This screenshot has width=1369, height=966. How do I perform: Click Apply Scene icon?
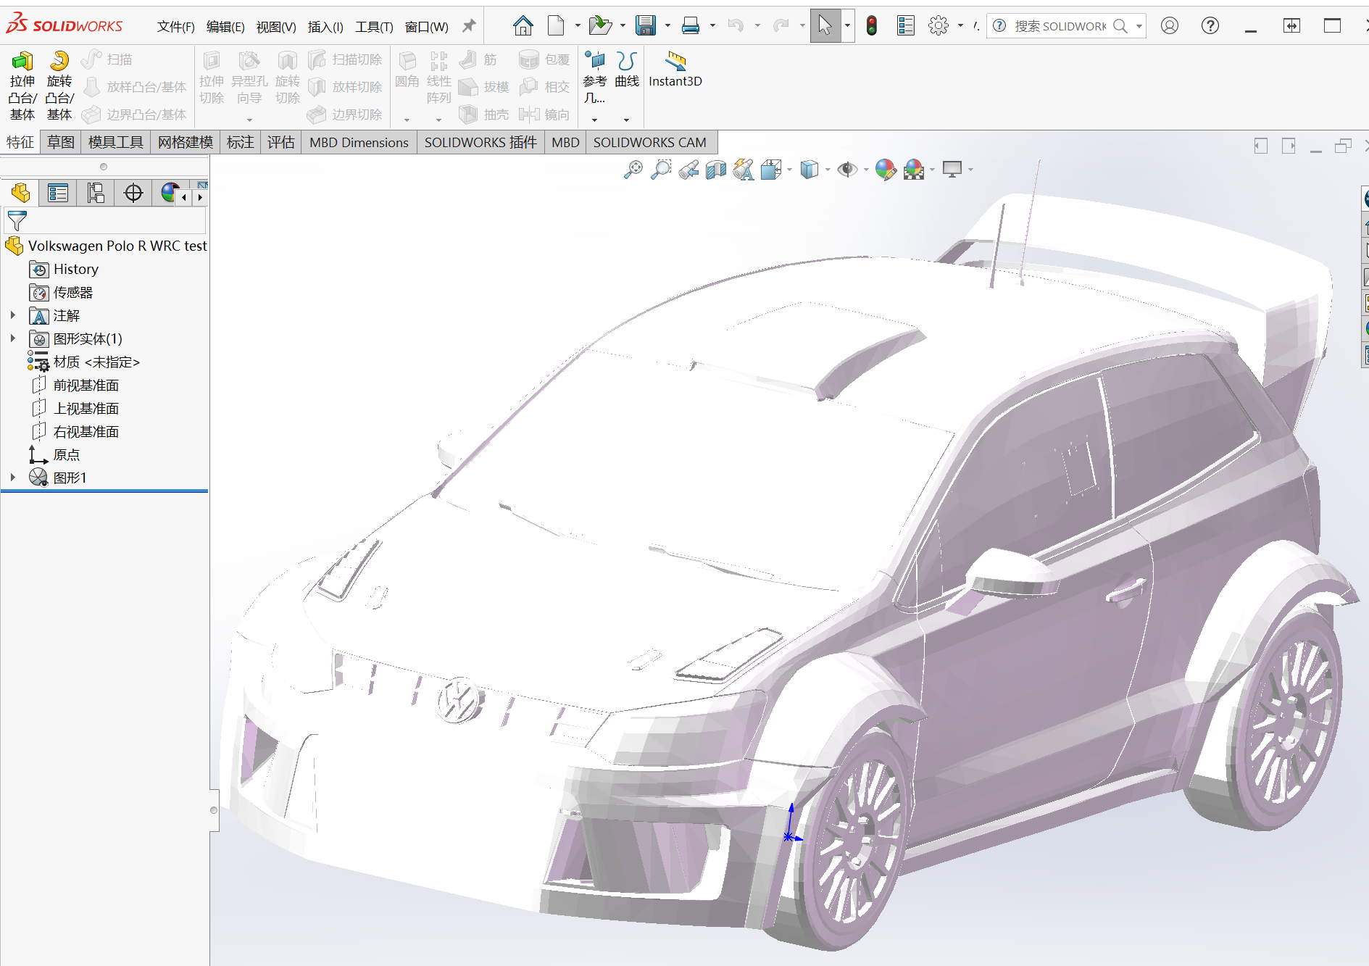pos(914,170)
